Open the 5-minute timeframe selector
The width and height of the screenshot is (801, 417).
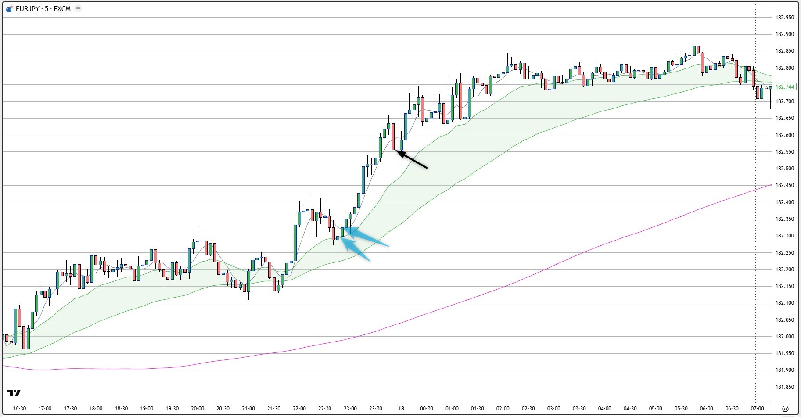46,8
